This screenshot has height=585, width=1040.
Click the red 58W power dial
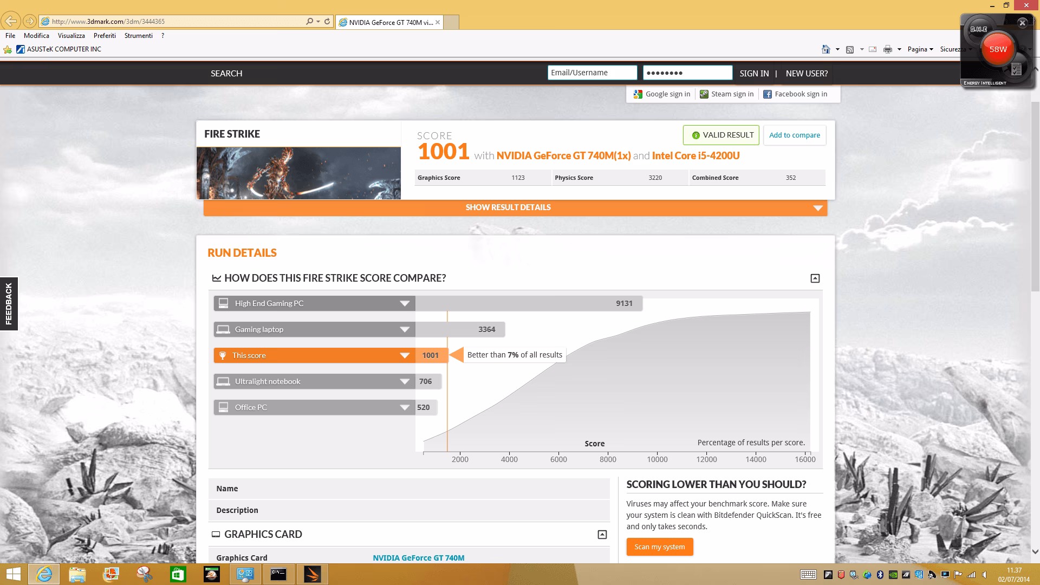coord(998,49)
